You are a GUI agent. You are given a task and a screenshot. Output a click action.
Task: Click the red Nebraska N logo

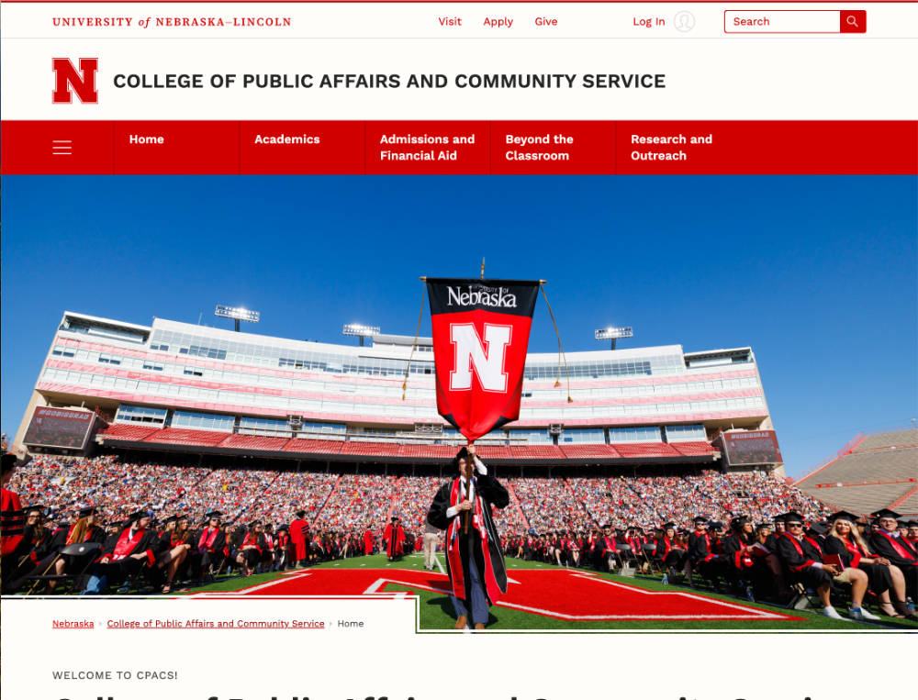[x=75, y=81]
